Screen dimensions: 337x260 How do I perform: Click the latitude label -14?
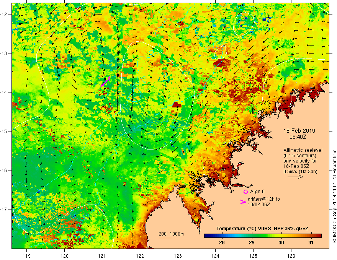(4, 93)
